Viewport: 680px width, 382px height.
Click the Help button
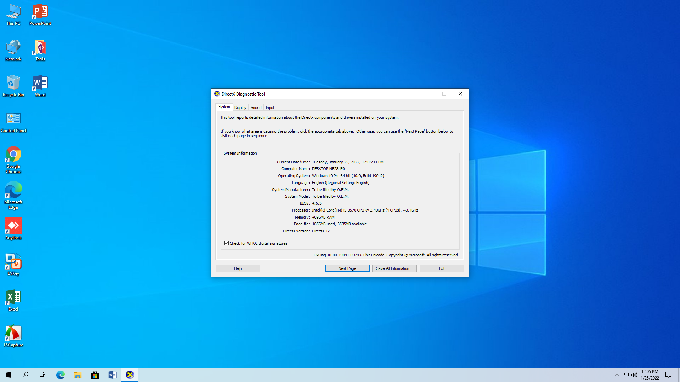pyautogui.click(x=238, y=268)
